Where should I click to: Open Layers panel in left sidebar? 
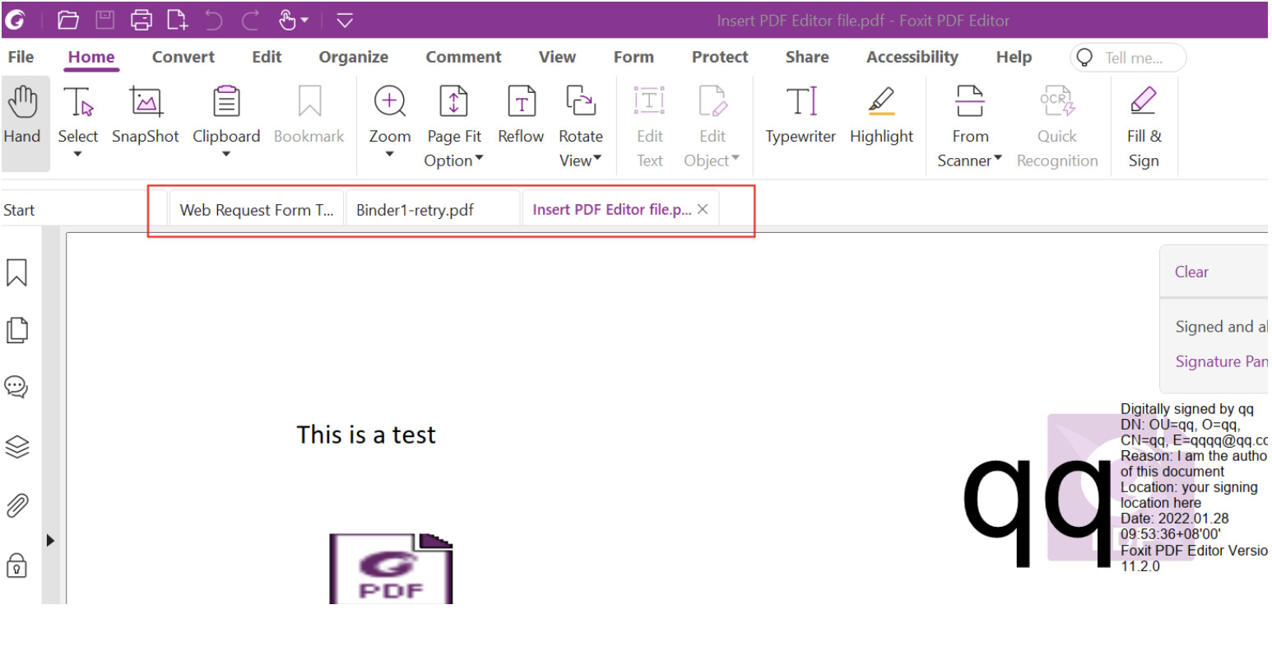pos(16,446)
